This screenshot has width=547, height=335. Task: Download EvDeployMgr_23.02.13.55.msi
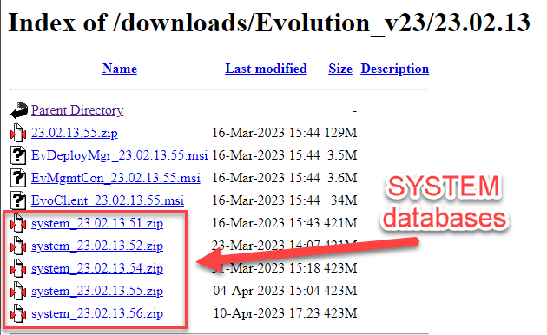click(x=119, y=155)
